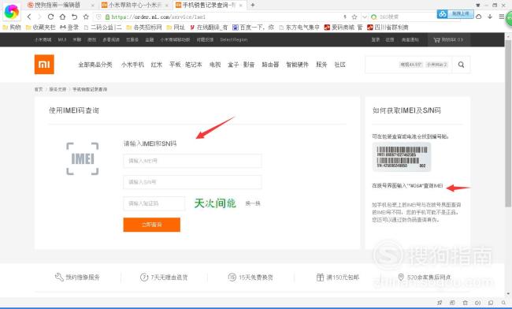
Task: Click the IMEI number input field
Action: coord(192,161)
